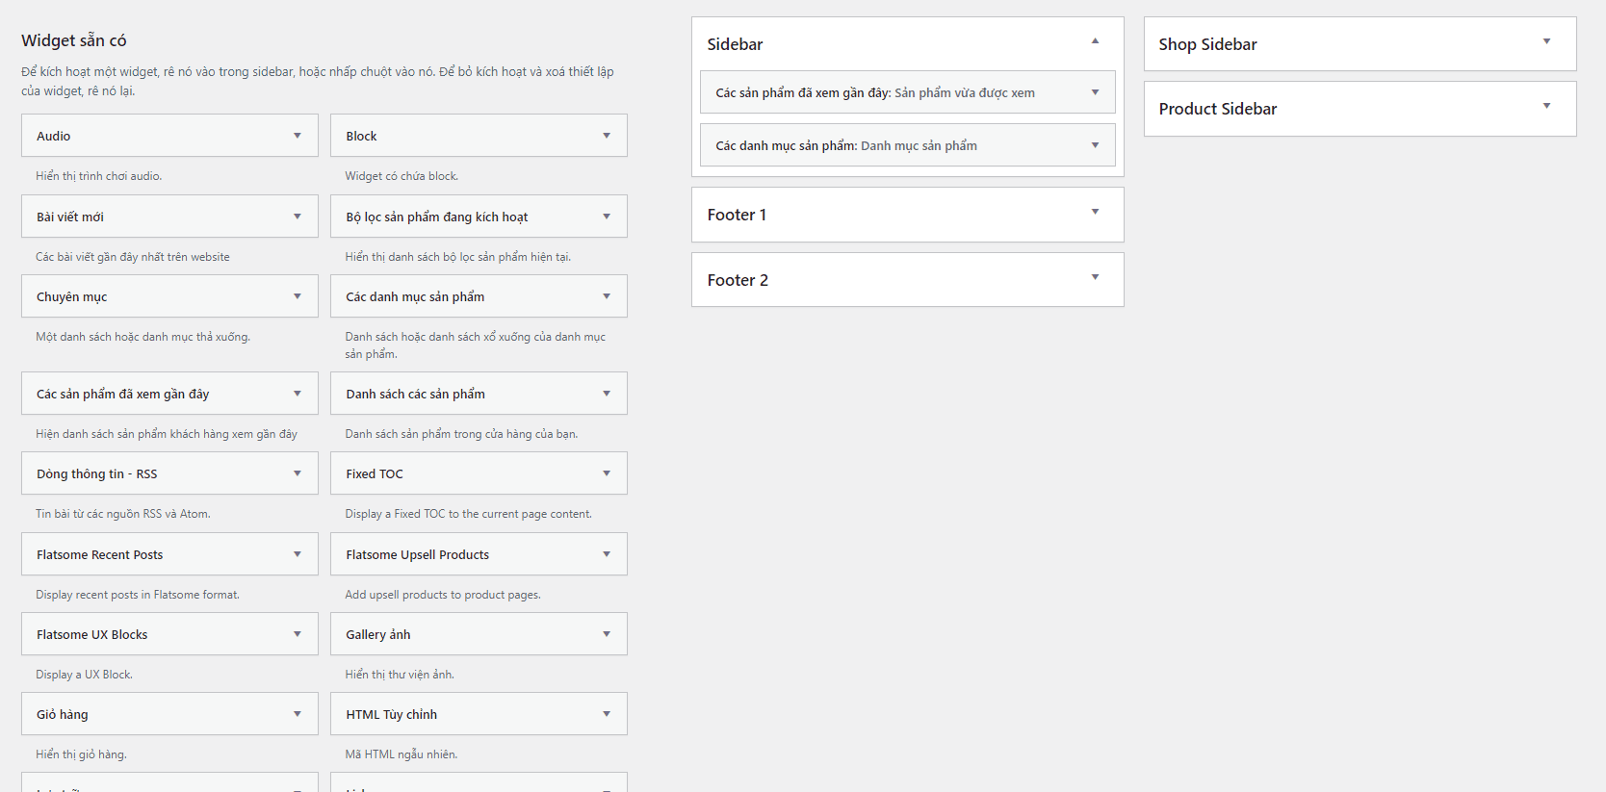Viewport: 1606px width, 792px height.
Task: Expand the Shop Sidebar area arrow
Action: 1546,41
